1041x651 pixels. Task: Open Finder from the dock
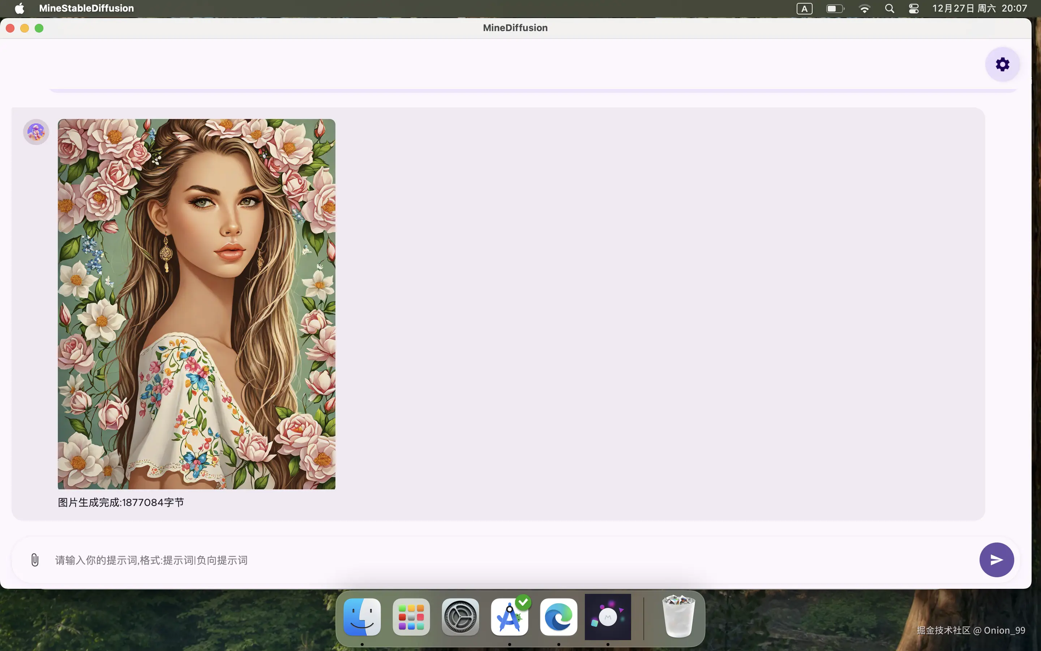[361, 617]
